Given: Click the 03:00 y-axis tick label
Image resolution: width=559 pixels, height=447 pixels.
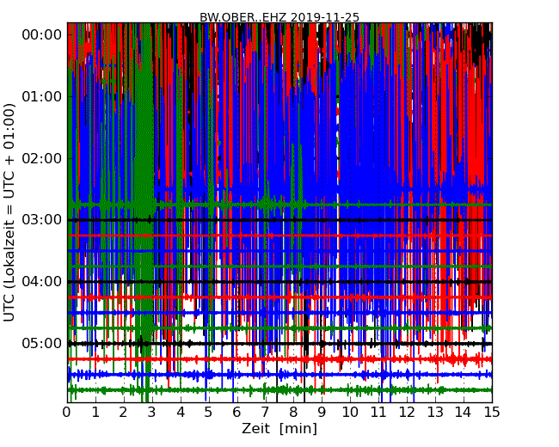Looking at the screenshot, I should point(42,220).
